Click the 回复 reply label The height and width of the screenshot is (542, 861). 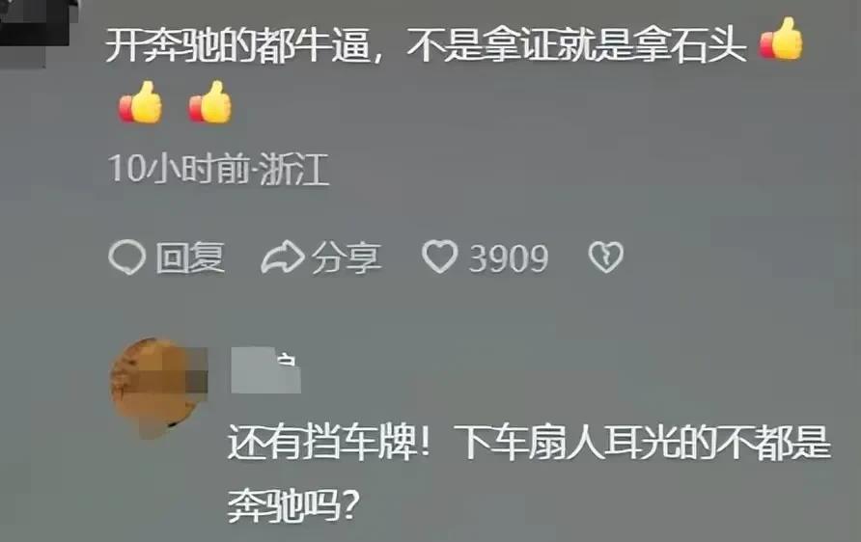click(190, 257)
